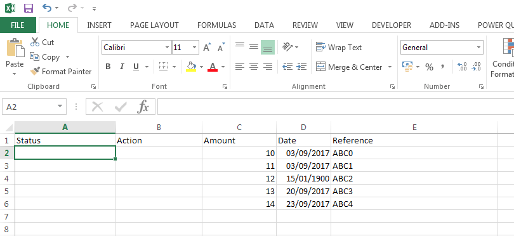Click the Insert Function fx icon
This screenshot has width=514, height=236.
coord(143,107)
